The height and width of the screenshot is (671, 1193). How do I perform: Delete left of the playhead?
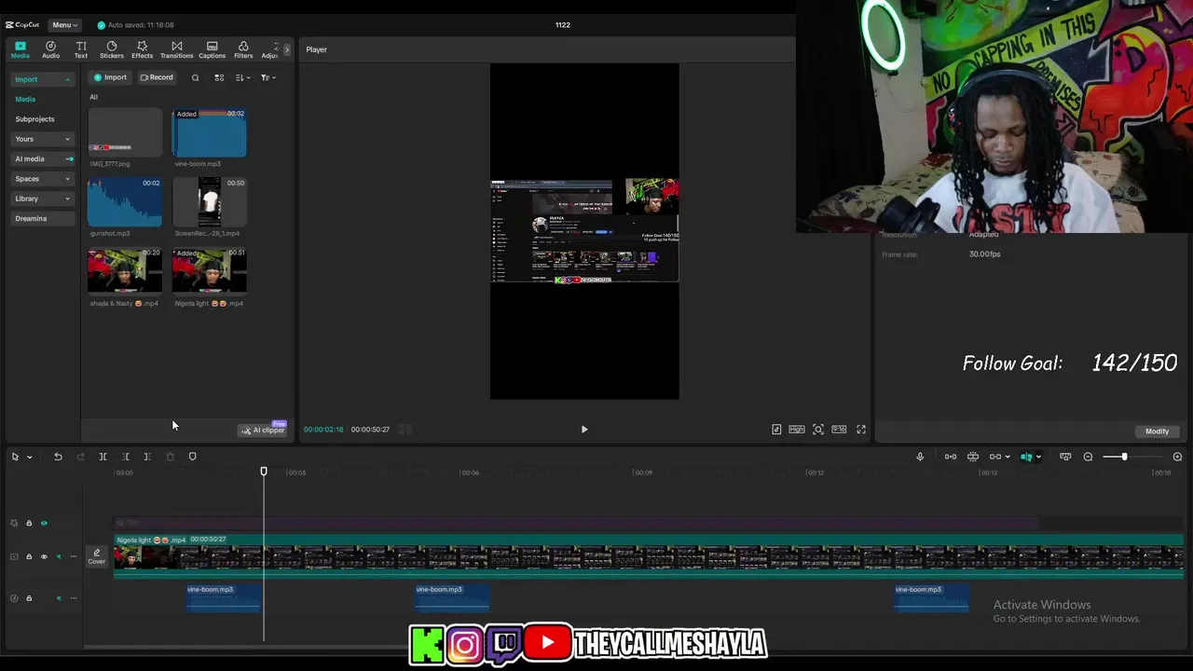(125, 457)
